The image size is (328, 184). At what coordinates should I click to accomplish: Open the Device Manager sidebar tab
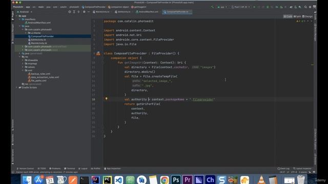(315, 32)
